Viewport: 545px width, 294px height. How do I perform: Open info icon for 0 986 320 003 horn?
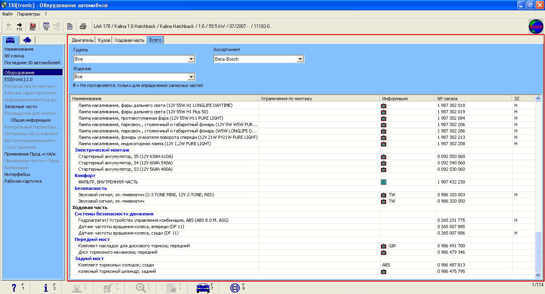(x=383, y=195)
